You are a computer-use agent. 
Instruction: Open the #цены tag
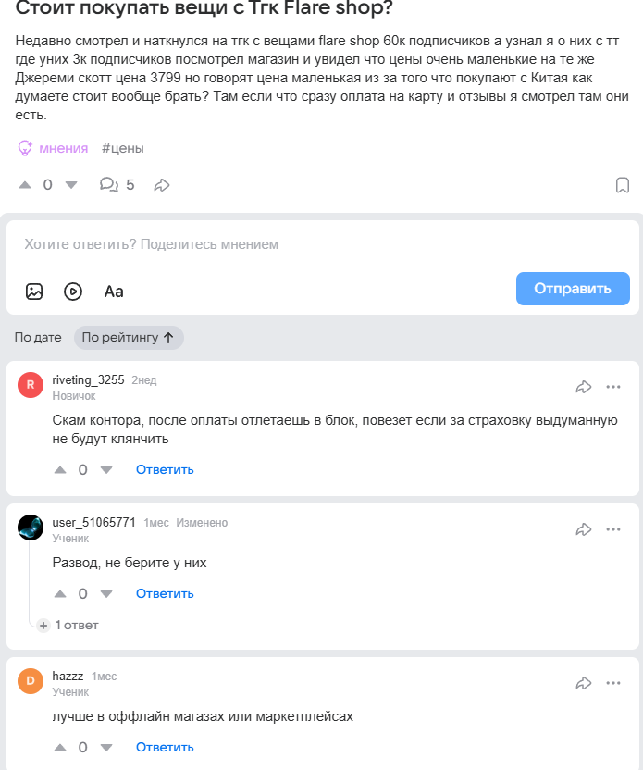click(x=123, y=148)
